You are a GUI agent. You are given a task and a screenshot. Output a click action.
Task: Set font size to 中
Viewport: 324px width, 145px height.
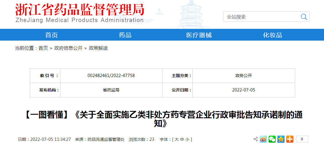click(x=182, y=140)
